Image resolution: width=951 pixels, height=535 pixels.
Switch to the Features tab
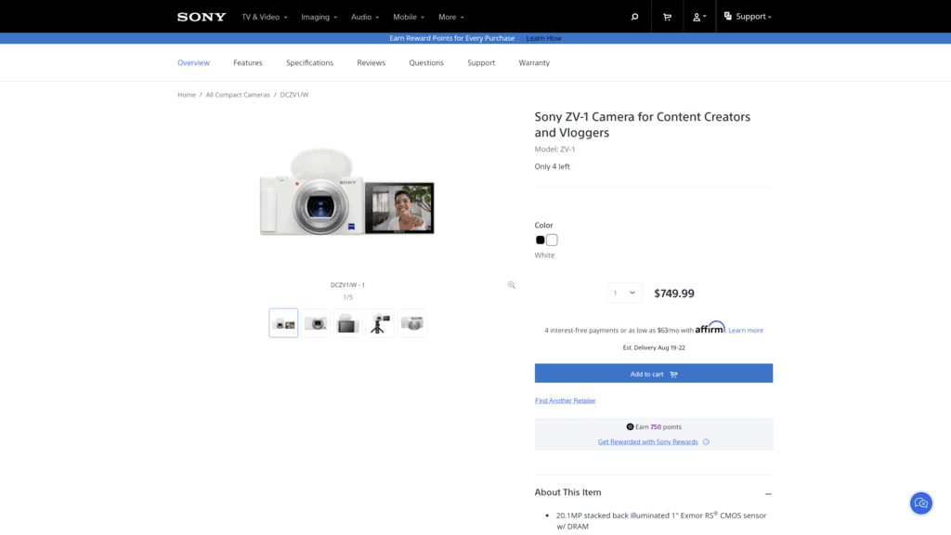248,62
